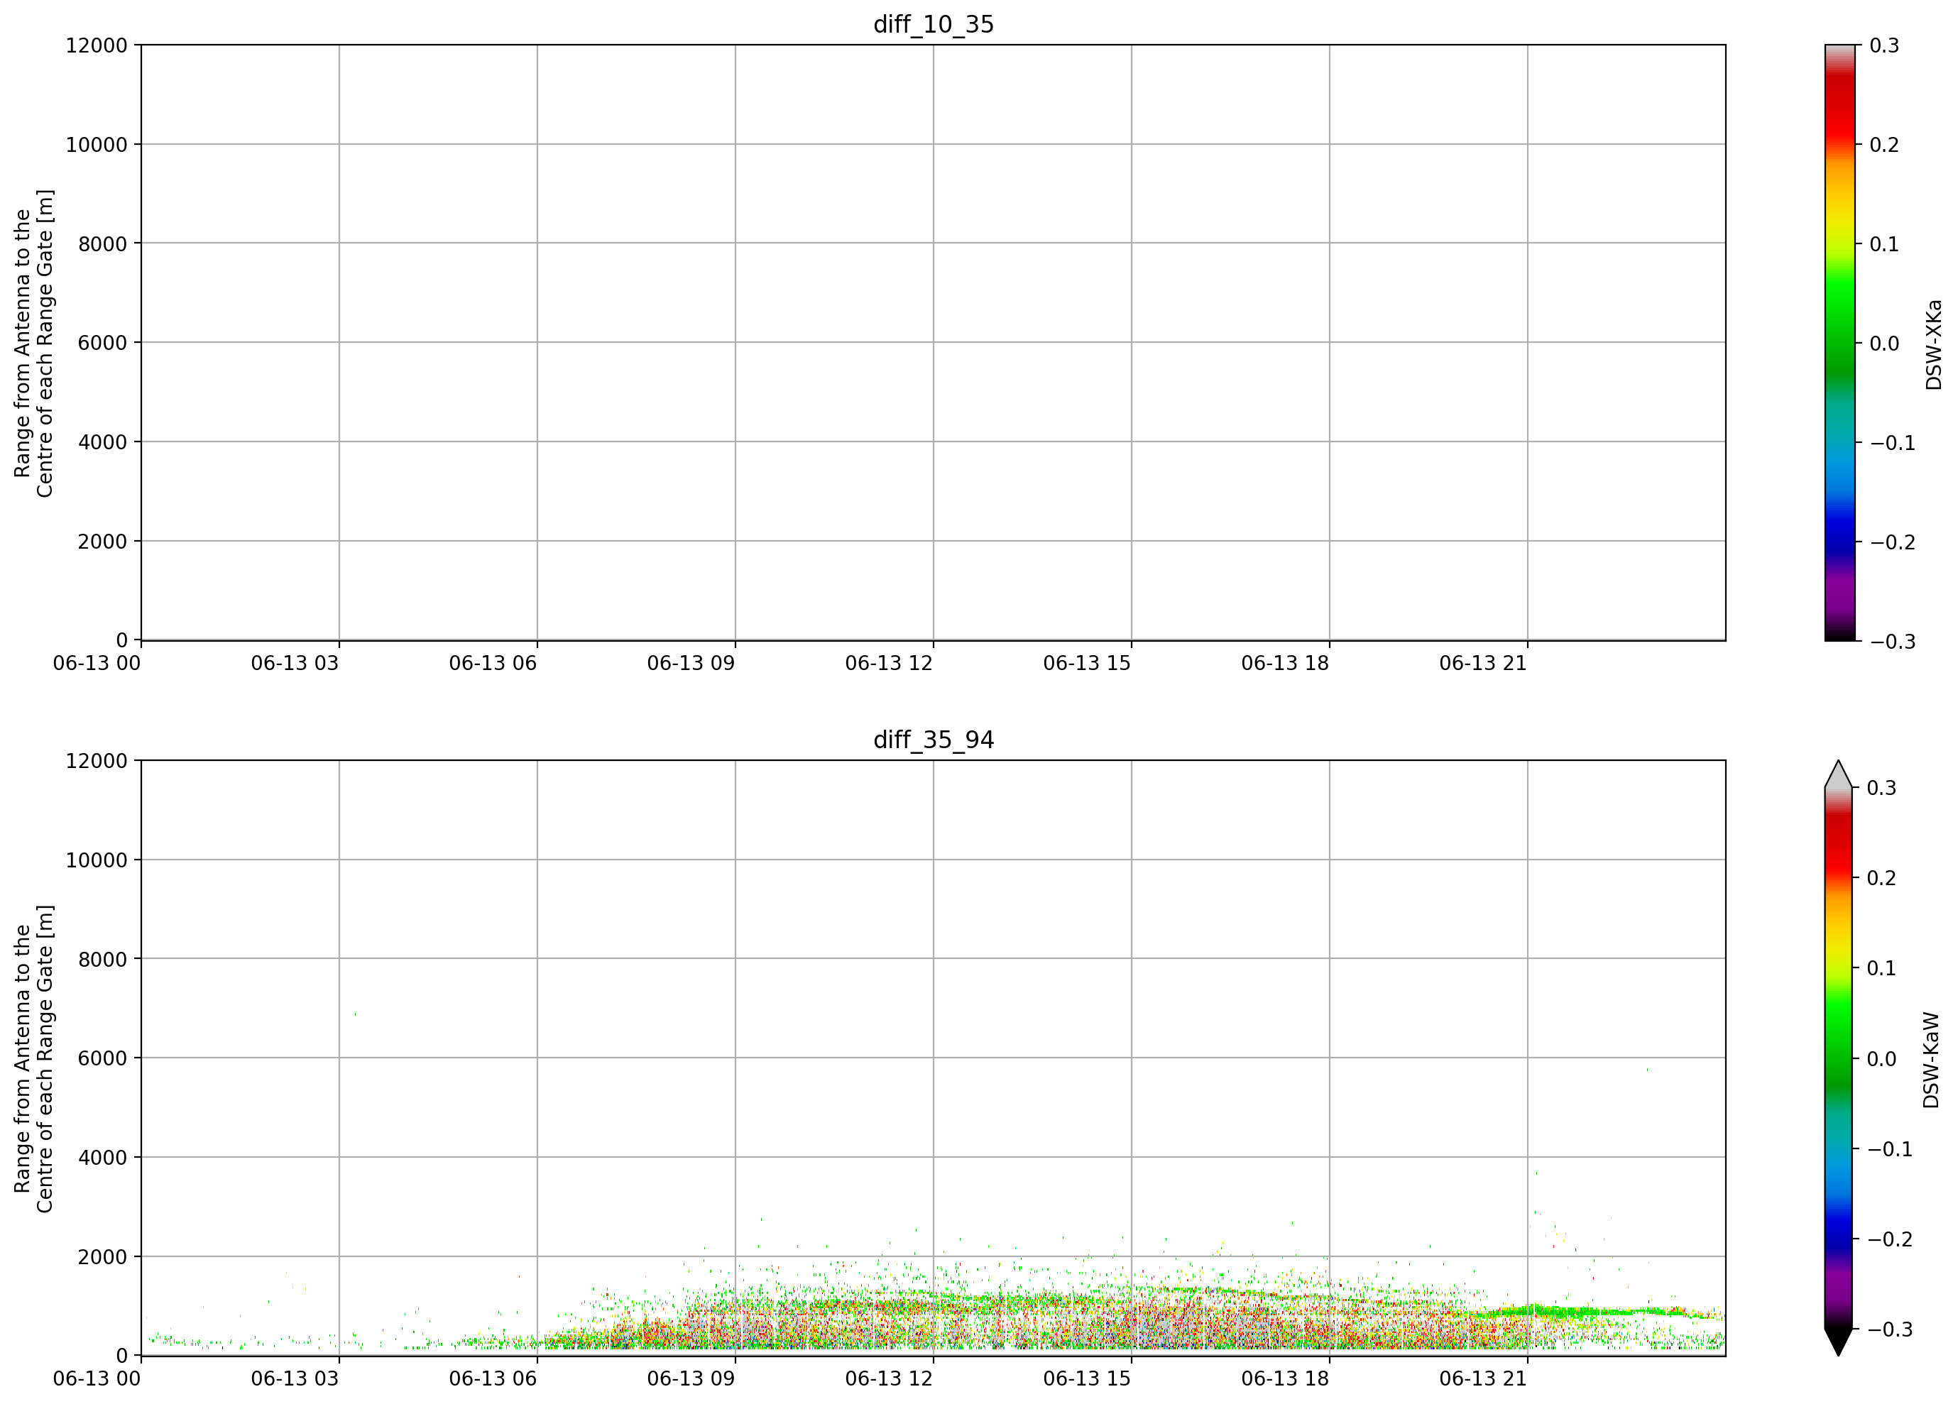Click the '6000' y-tick of diff_35_94 plot

[x=103, y=1058]
